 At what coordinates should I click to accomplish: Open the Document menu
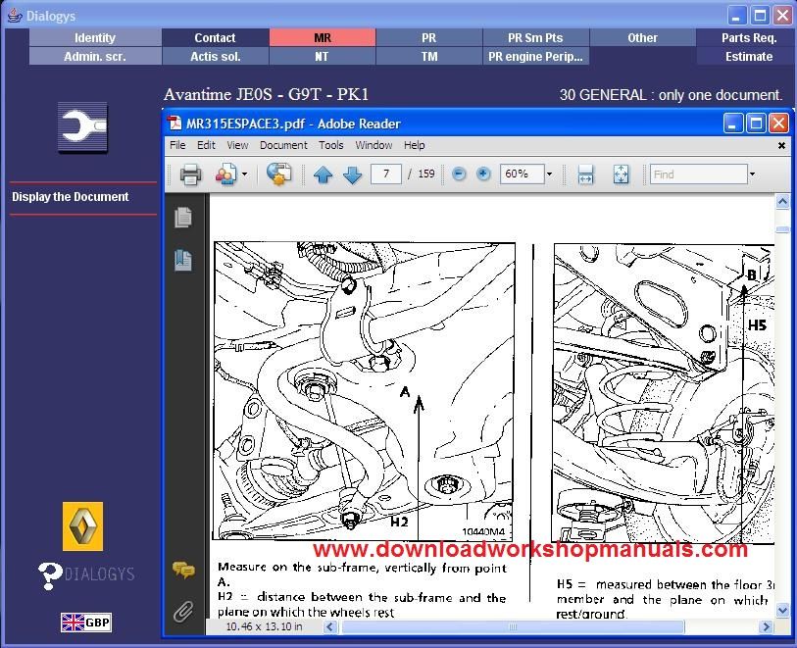point(283,145)
